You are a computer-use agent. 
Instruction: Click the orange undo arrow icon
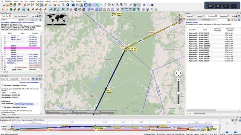(x=3, y=9)
